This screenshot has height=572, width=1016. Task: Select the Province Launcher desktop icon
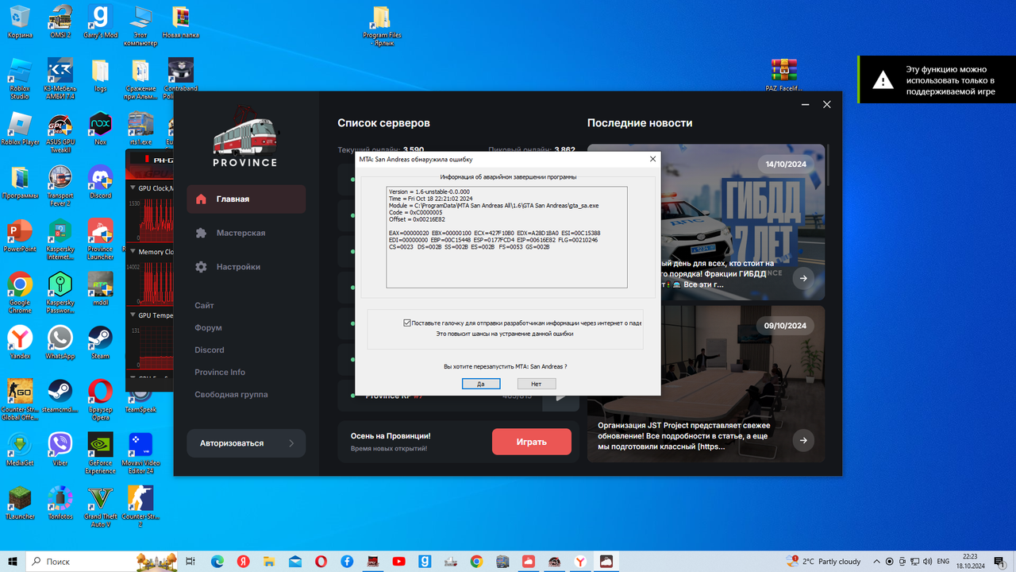click(100, 239)
